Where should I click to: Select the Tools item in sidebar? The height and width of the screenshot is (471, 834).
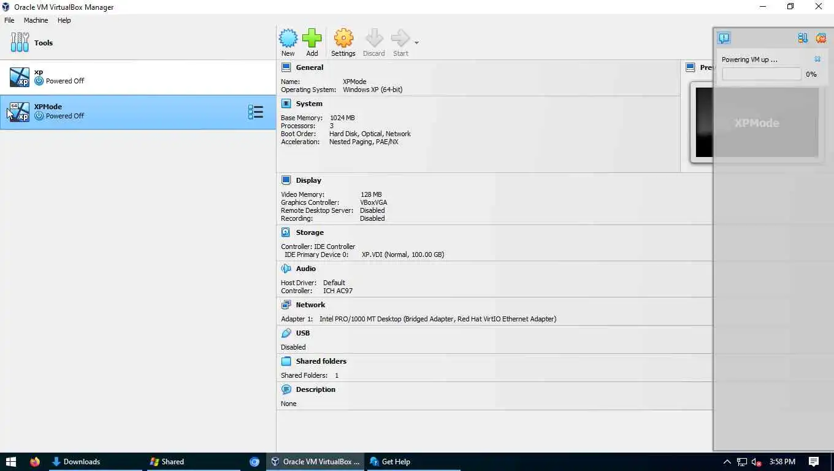[138, 43]
